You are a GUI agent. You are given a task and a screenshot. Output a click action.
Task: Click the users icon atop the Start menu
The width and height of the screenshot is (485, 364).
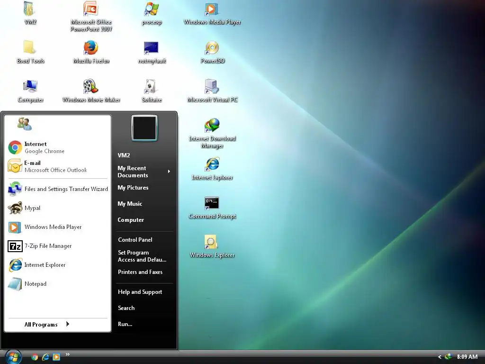point(24,124)
